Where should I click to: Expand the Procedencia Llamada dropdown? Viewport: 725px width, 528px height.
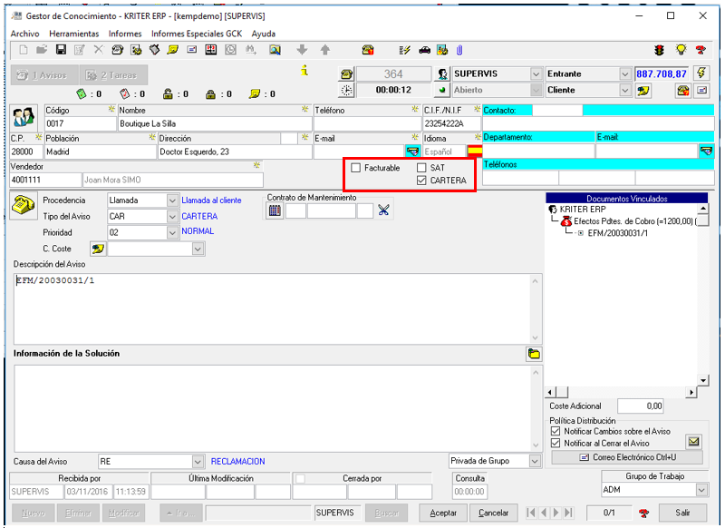172,200
